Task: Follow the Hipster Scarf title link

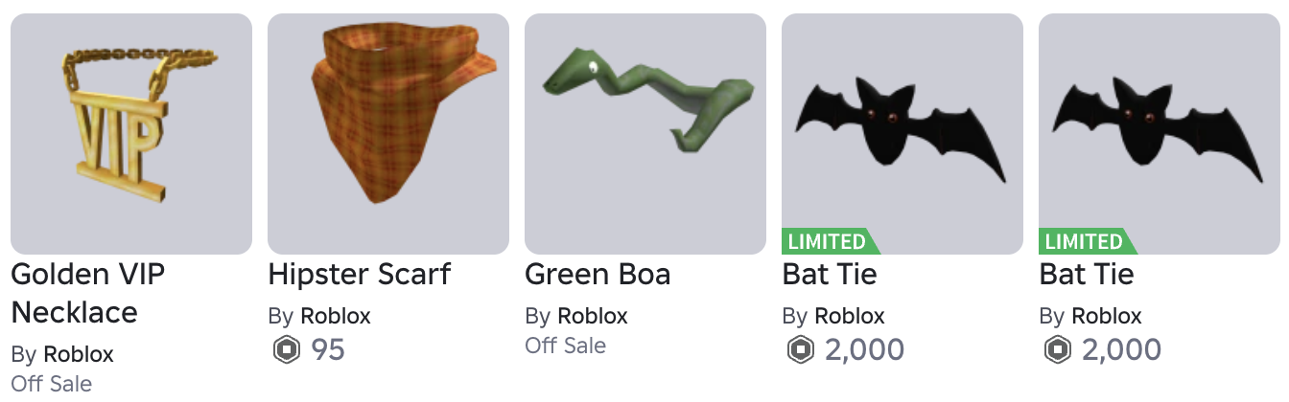Action: [360, 275]
